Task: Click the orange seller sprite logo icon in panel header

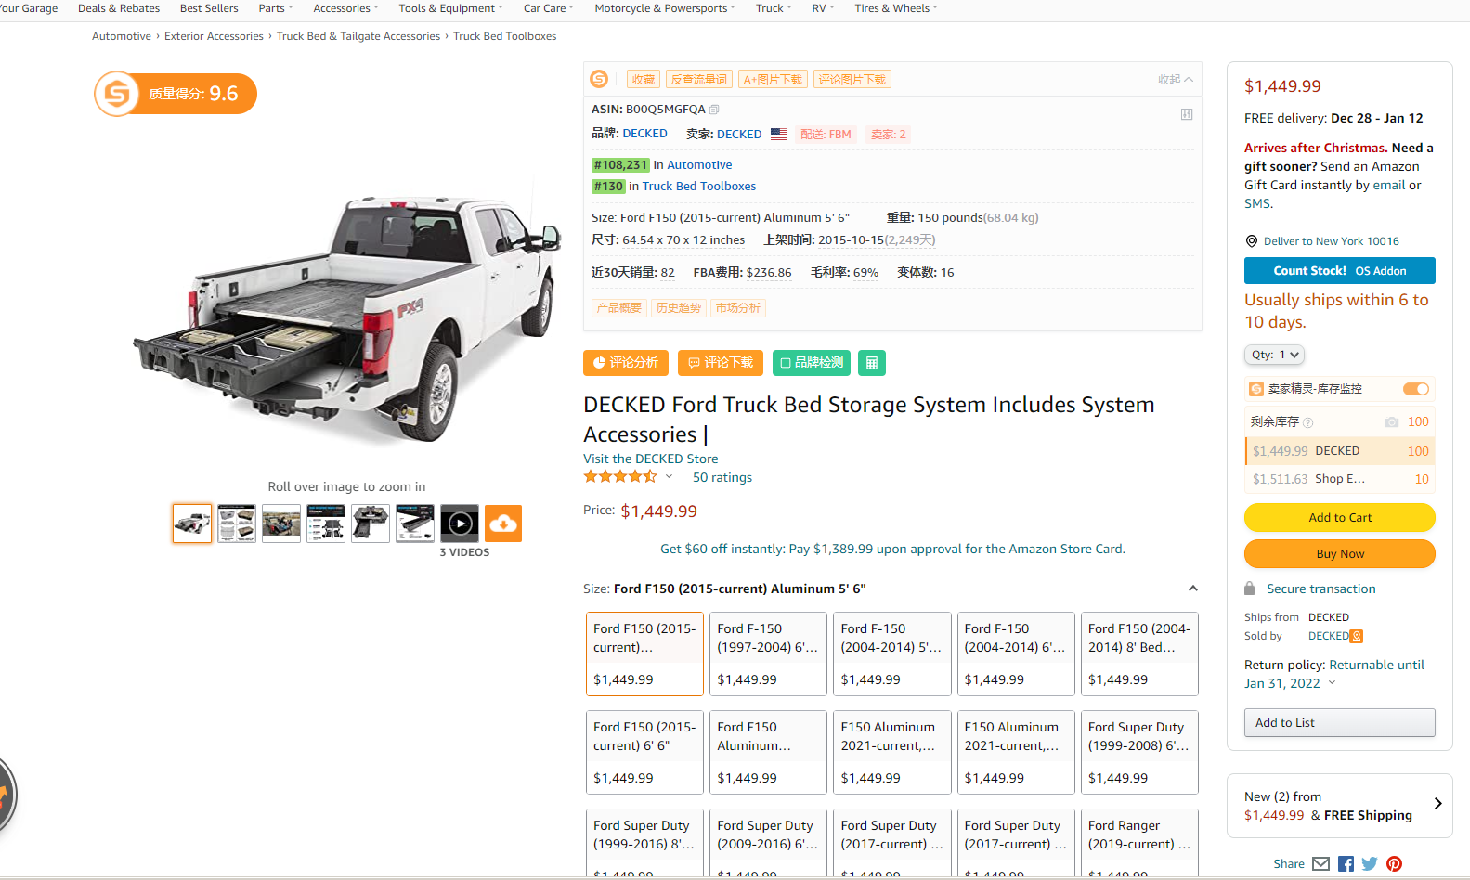Action: coord(599,79)
